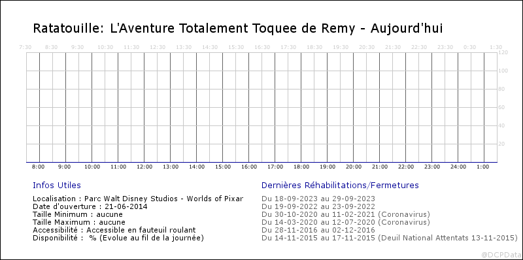Click the 13:00 bottom axis label
This screenshot has height=260, width=523.
coord(171,167)
